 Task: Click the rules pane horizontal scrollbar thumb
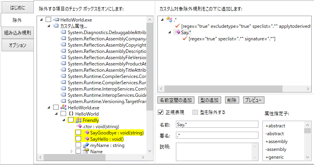point(223,89)
